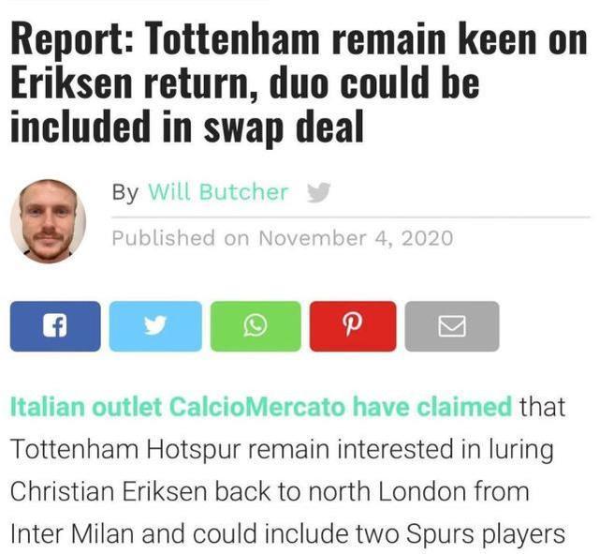Click the "By" label before author name
The height and width of the screenshot is (554, 599).
124,192
